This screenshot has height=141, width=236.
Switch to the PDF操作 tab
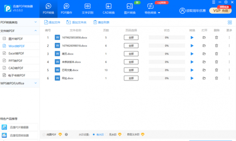[66, 9]
